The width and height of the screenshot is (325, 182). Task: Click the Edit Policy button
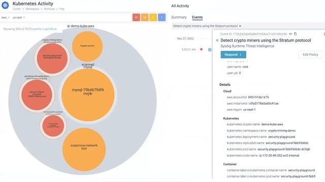coord(310,55)
